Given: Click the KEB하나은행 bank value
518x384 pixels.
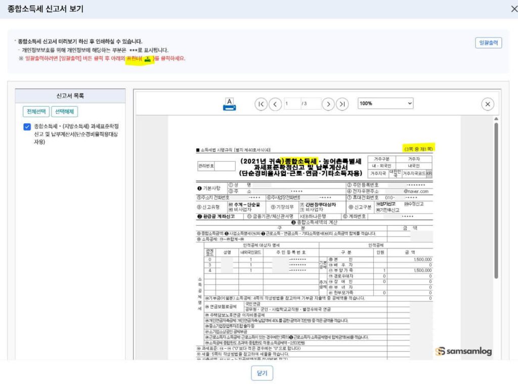Looking at the screenshot, I should click(x=313, y=217).
